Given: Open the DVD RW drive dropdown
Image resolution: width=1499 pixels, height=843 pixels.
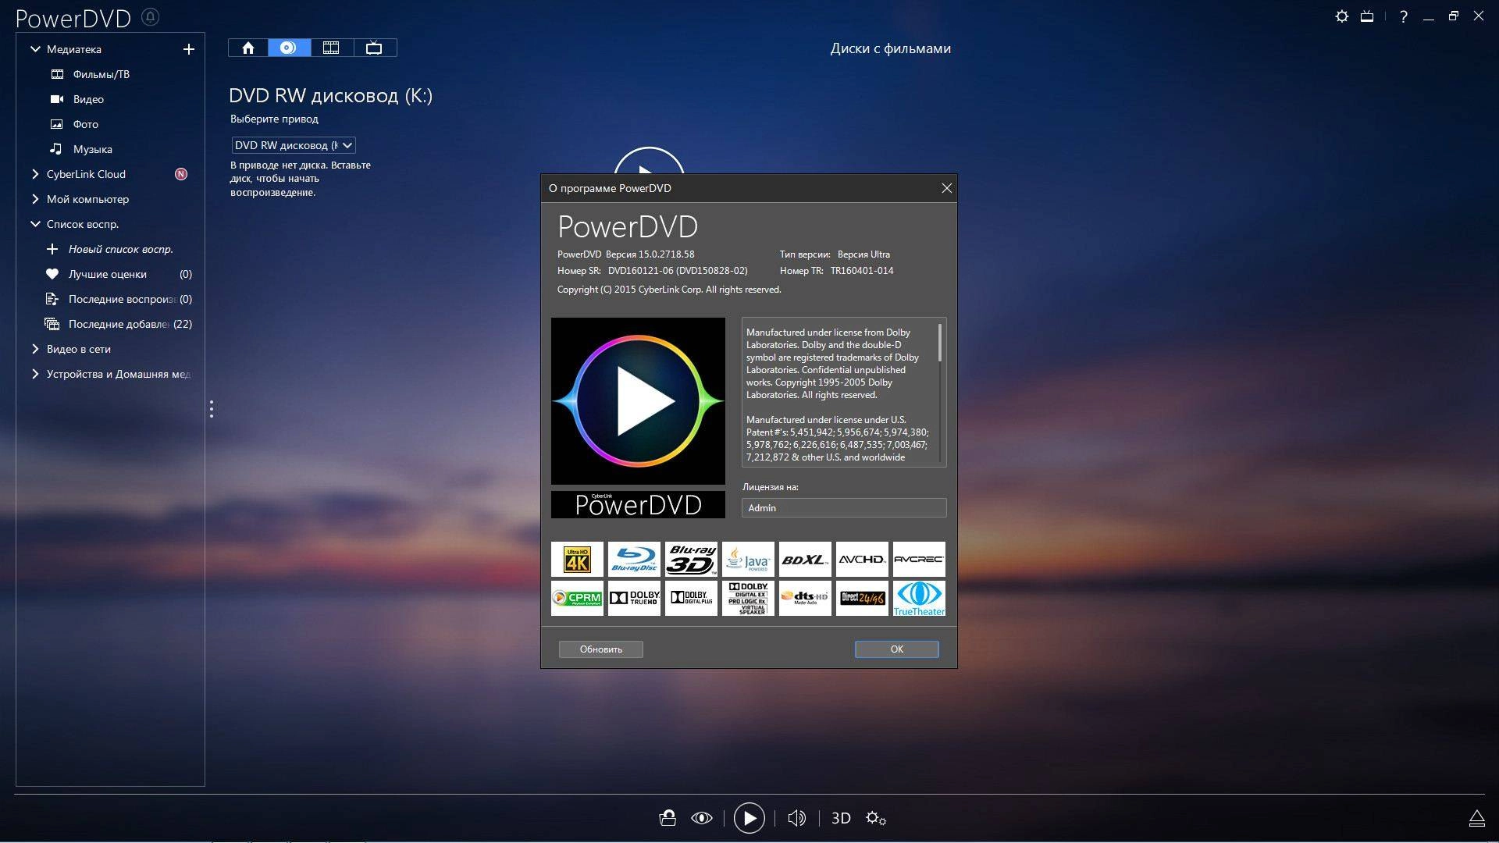Looking at the screenshot, I should pyautogui.click(x=294, y=145).
